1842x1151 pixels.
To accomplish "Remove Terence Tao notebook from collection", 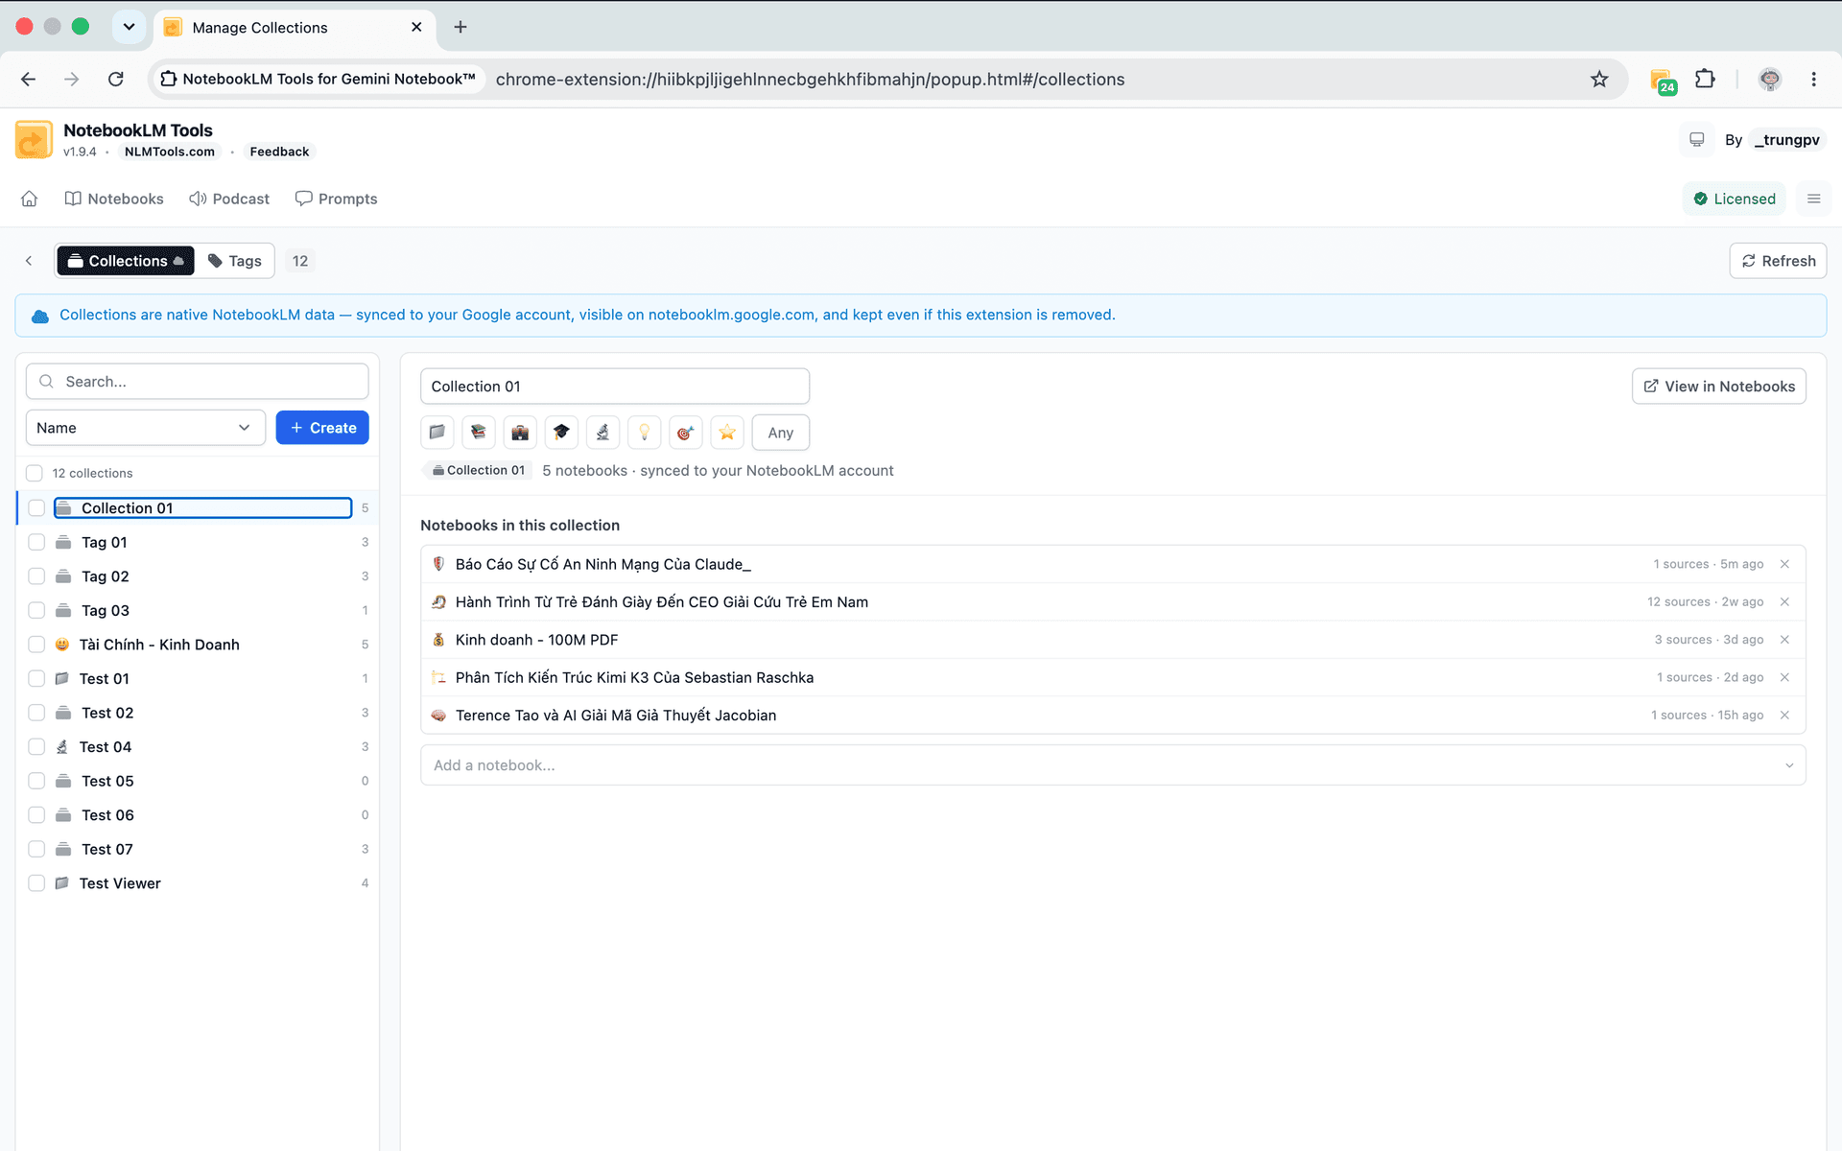I will (1784, 716).
